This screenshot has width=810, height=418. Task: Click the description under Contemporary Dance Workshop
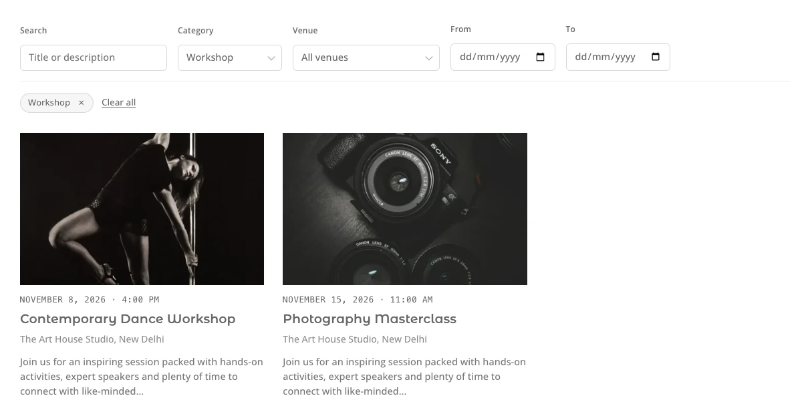click(x=142, y=377)
